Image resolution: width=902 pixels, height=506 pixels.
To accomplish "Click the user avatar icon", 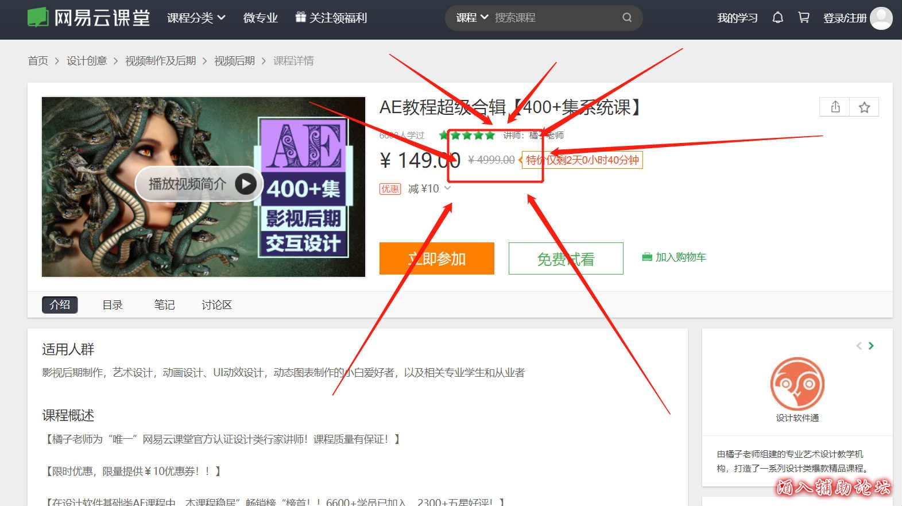I will [x=881, y=18].
